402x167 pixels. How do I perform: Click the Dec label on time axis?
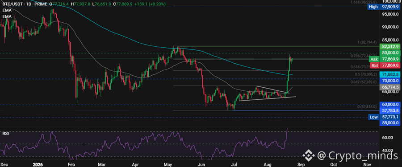pos(4,164)
